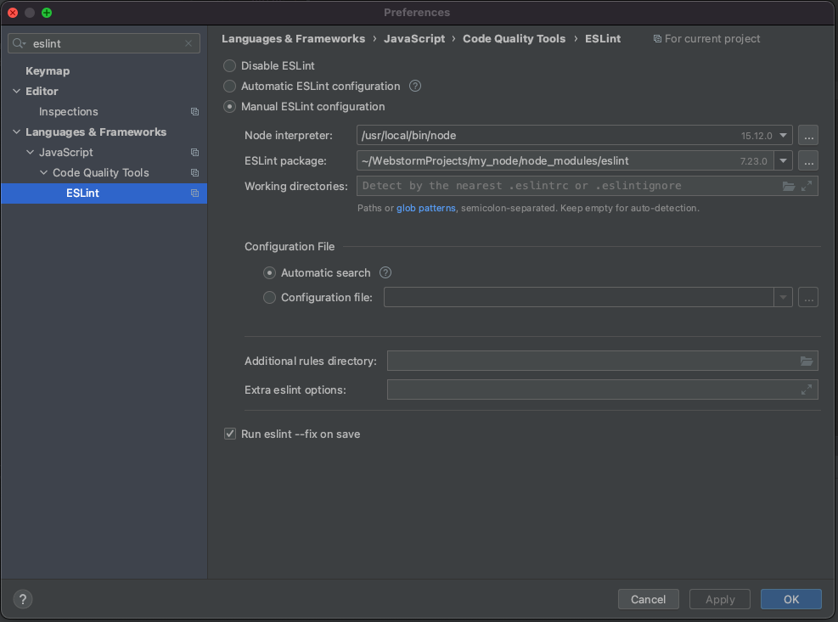Image resolution: width=838 pixels, height=622 pixels.
Task: Browse for configuration file via ellipsis button
Action: pos(808,297)
